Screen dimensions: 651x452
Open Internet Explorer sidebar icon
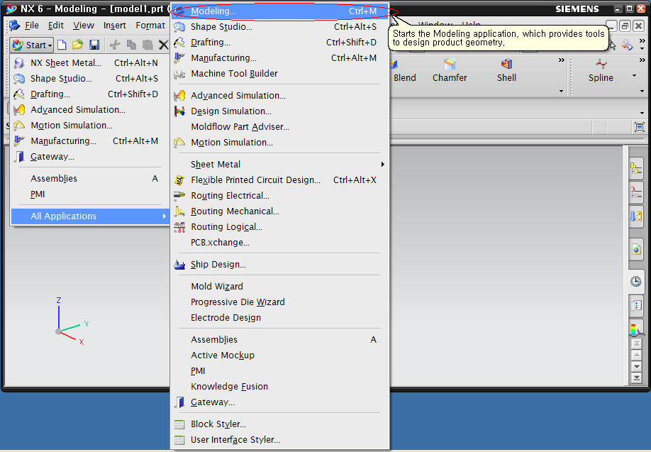[635, 249]
